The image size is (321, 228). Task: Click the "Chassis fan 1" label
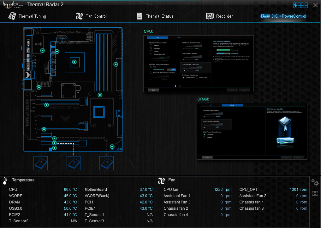[x=252, y=202]
